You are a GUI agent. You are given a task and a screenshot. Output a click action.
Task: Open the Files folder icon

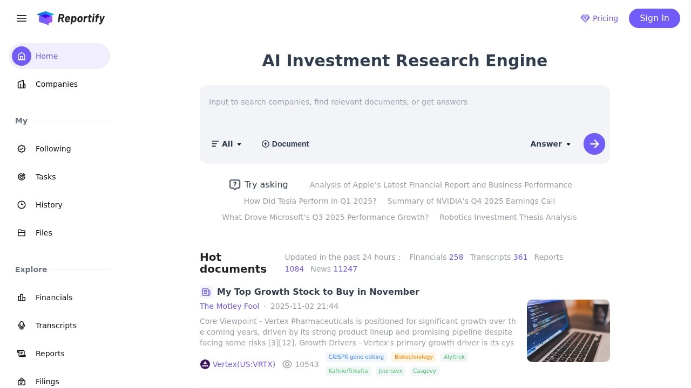click(x=22, y=233)
